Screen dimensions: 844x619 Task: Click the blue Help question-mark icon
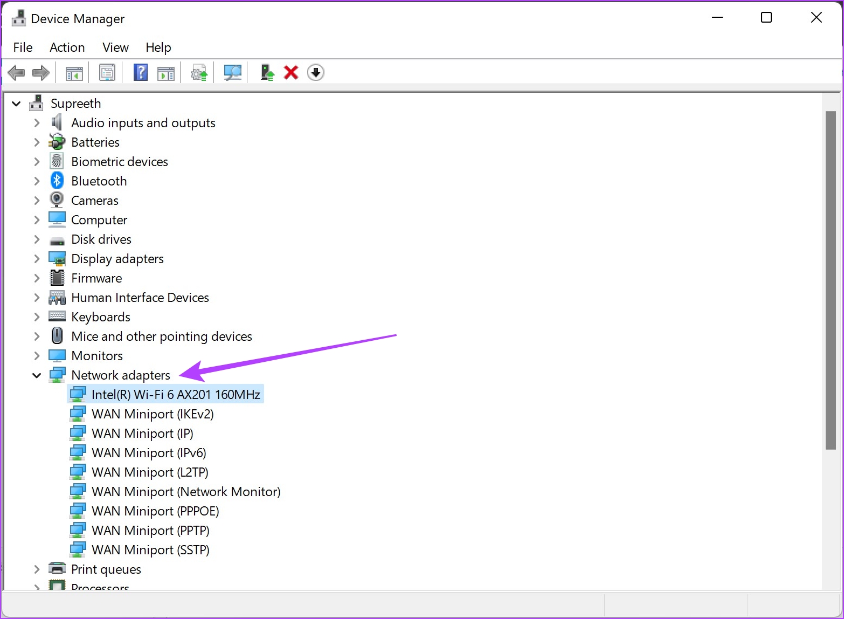[140, 72]
